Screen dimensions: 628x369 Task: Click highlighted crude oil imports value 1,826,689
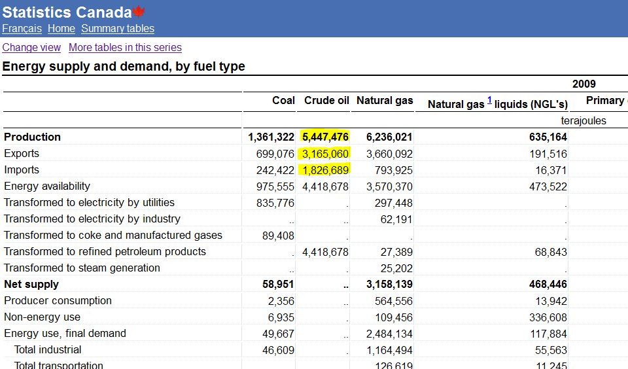coord(325,170)
